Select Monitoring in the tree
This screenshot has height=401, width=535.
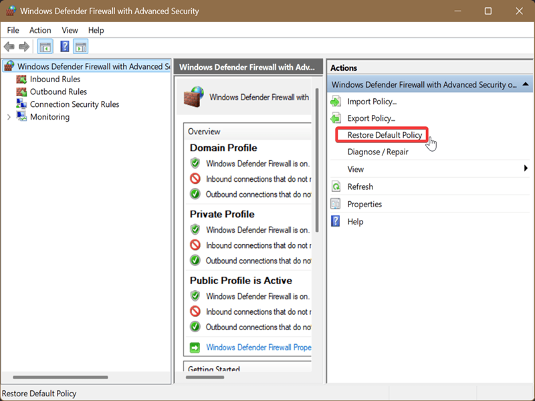pos(49,117)
